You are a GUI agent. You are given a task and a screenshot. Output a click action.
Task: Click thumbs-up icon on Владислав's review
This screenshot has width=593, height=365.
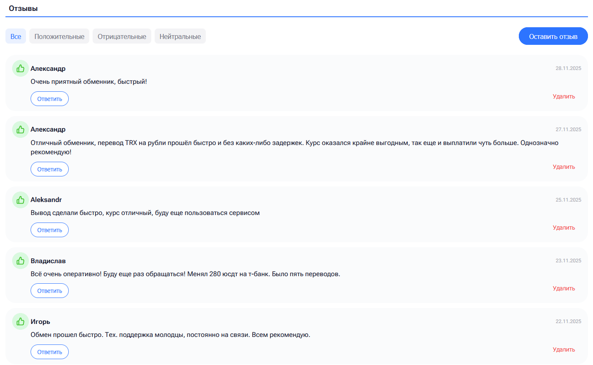pos(20,261)
